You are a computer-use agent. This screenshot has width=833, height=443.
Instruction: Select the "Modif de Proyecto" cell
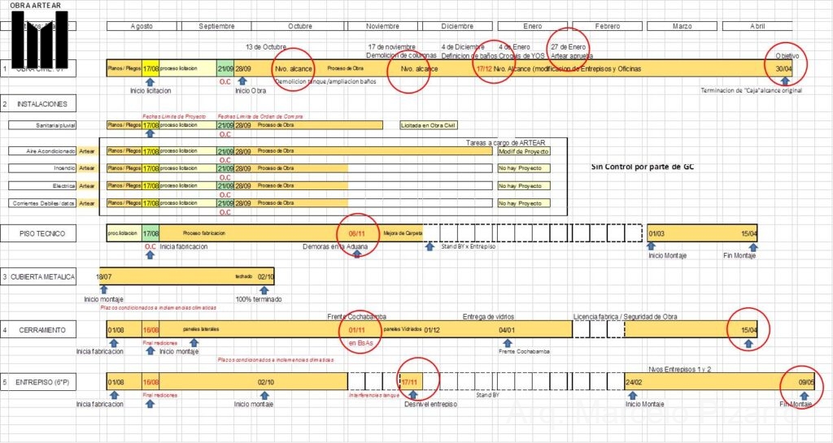tap(524, 151)
